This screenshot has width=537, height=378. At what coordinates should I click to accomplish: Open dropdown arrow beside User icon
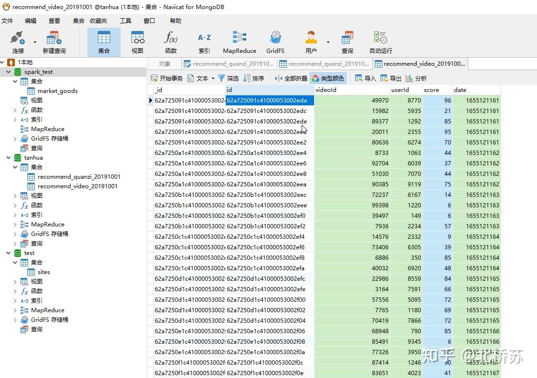point(328,42)
